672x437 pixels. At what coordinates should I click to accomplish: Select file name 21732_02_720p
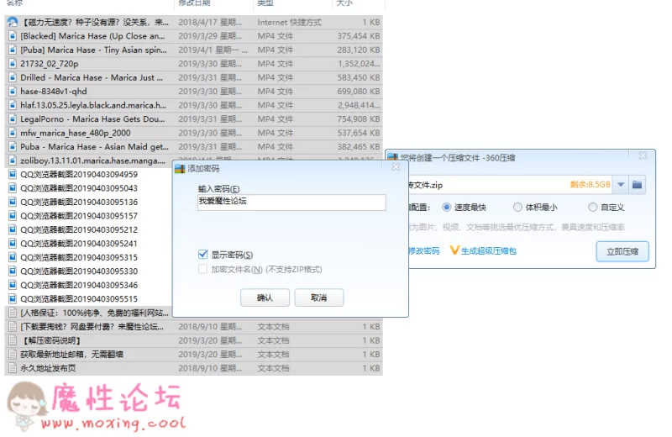[50, 64]
